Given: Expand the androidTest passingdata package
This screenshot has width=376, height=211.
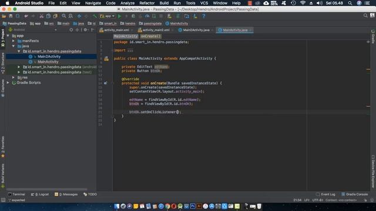Looking at the screenshot, I should tap(19, 67).
